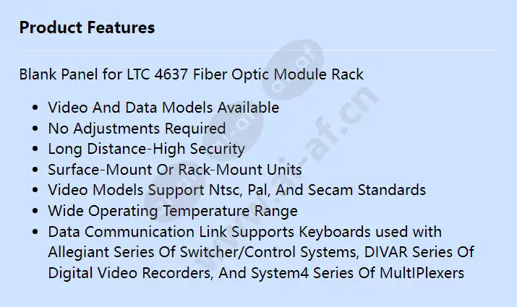The width and height of the screenshot is (517, 307).
Task: Click Surface-Mount Or Rack-Mount Units text
Action: [175, 170]
